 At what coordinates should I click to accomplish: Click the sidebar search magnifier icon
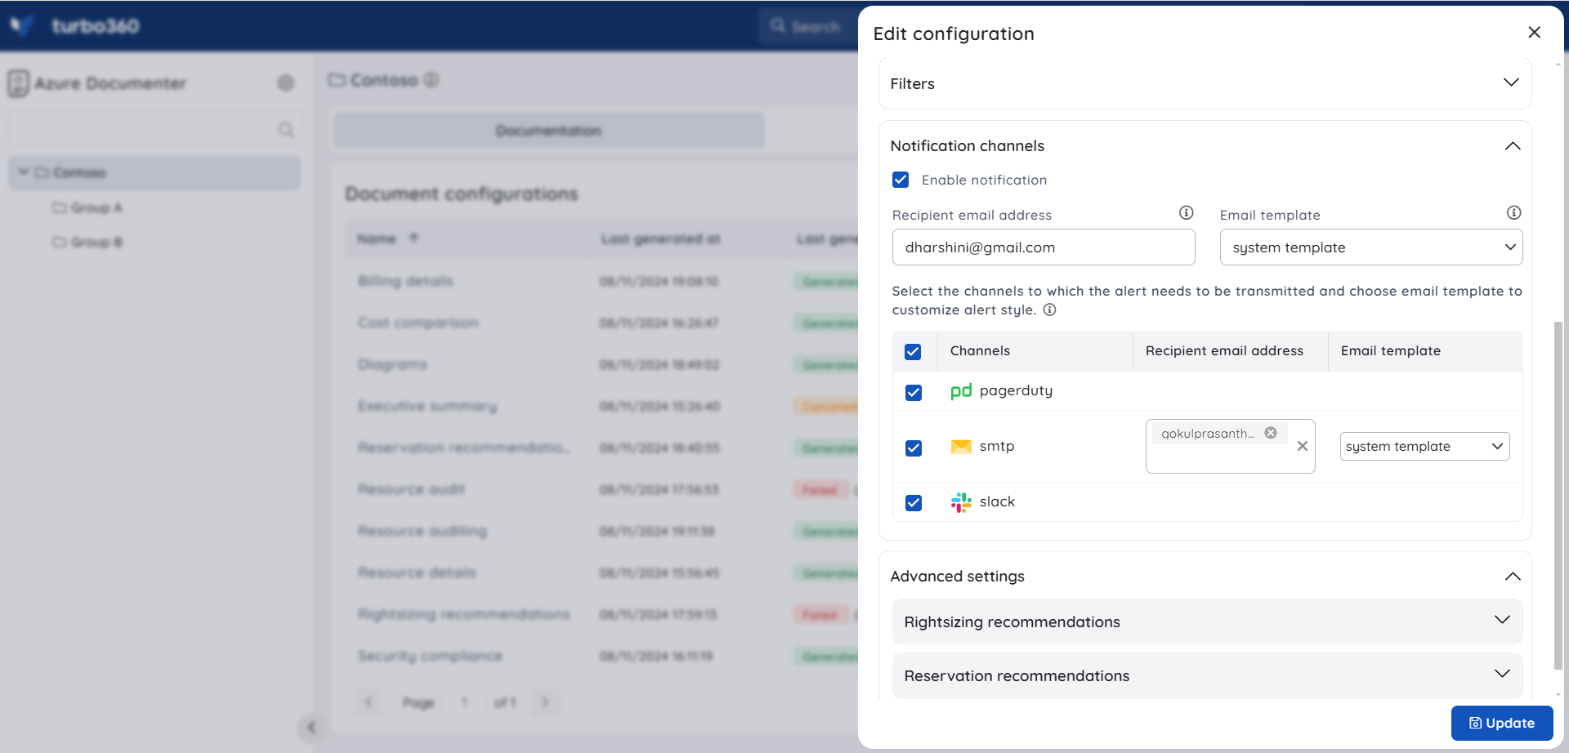[285, 129]
